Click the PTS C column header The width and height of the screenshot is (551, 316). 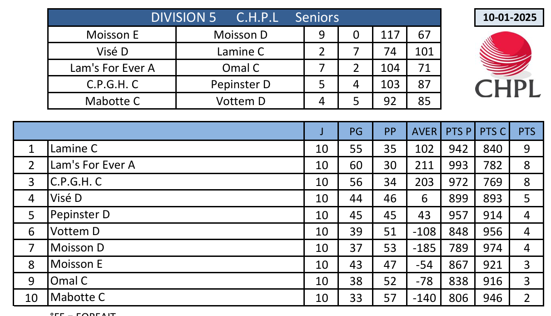coord(492,132)
